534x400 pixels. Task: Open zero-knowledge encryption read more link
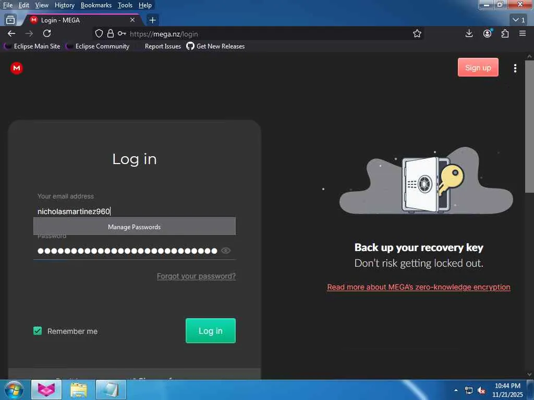click(419, 287)
